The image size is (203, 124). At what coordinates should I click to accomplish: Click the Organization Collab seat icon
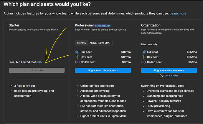pyautogui.click(x=143, y=62)
